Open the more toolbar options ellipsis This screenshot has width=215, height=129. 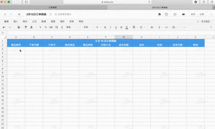point(184,27)
